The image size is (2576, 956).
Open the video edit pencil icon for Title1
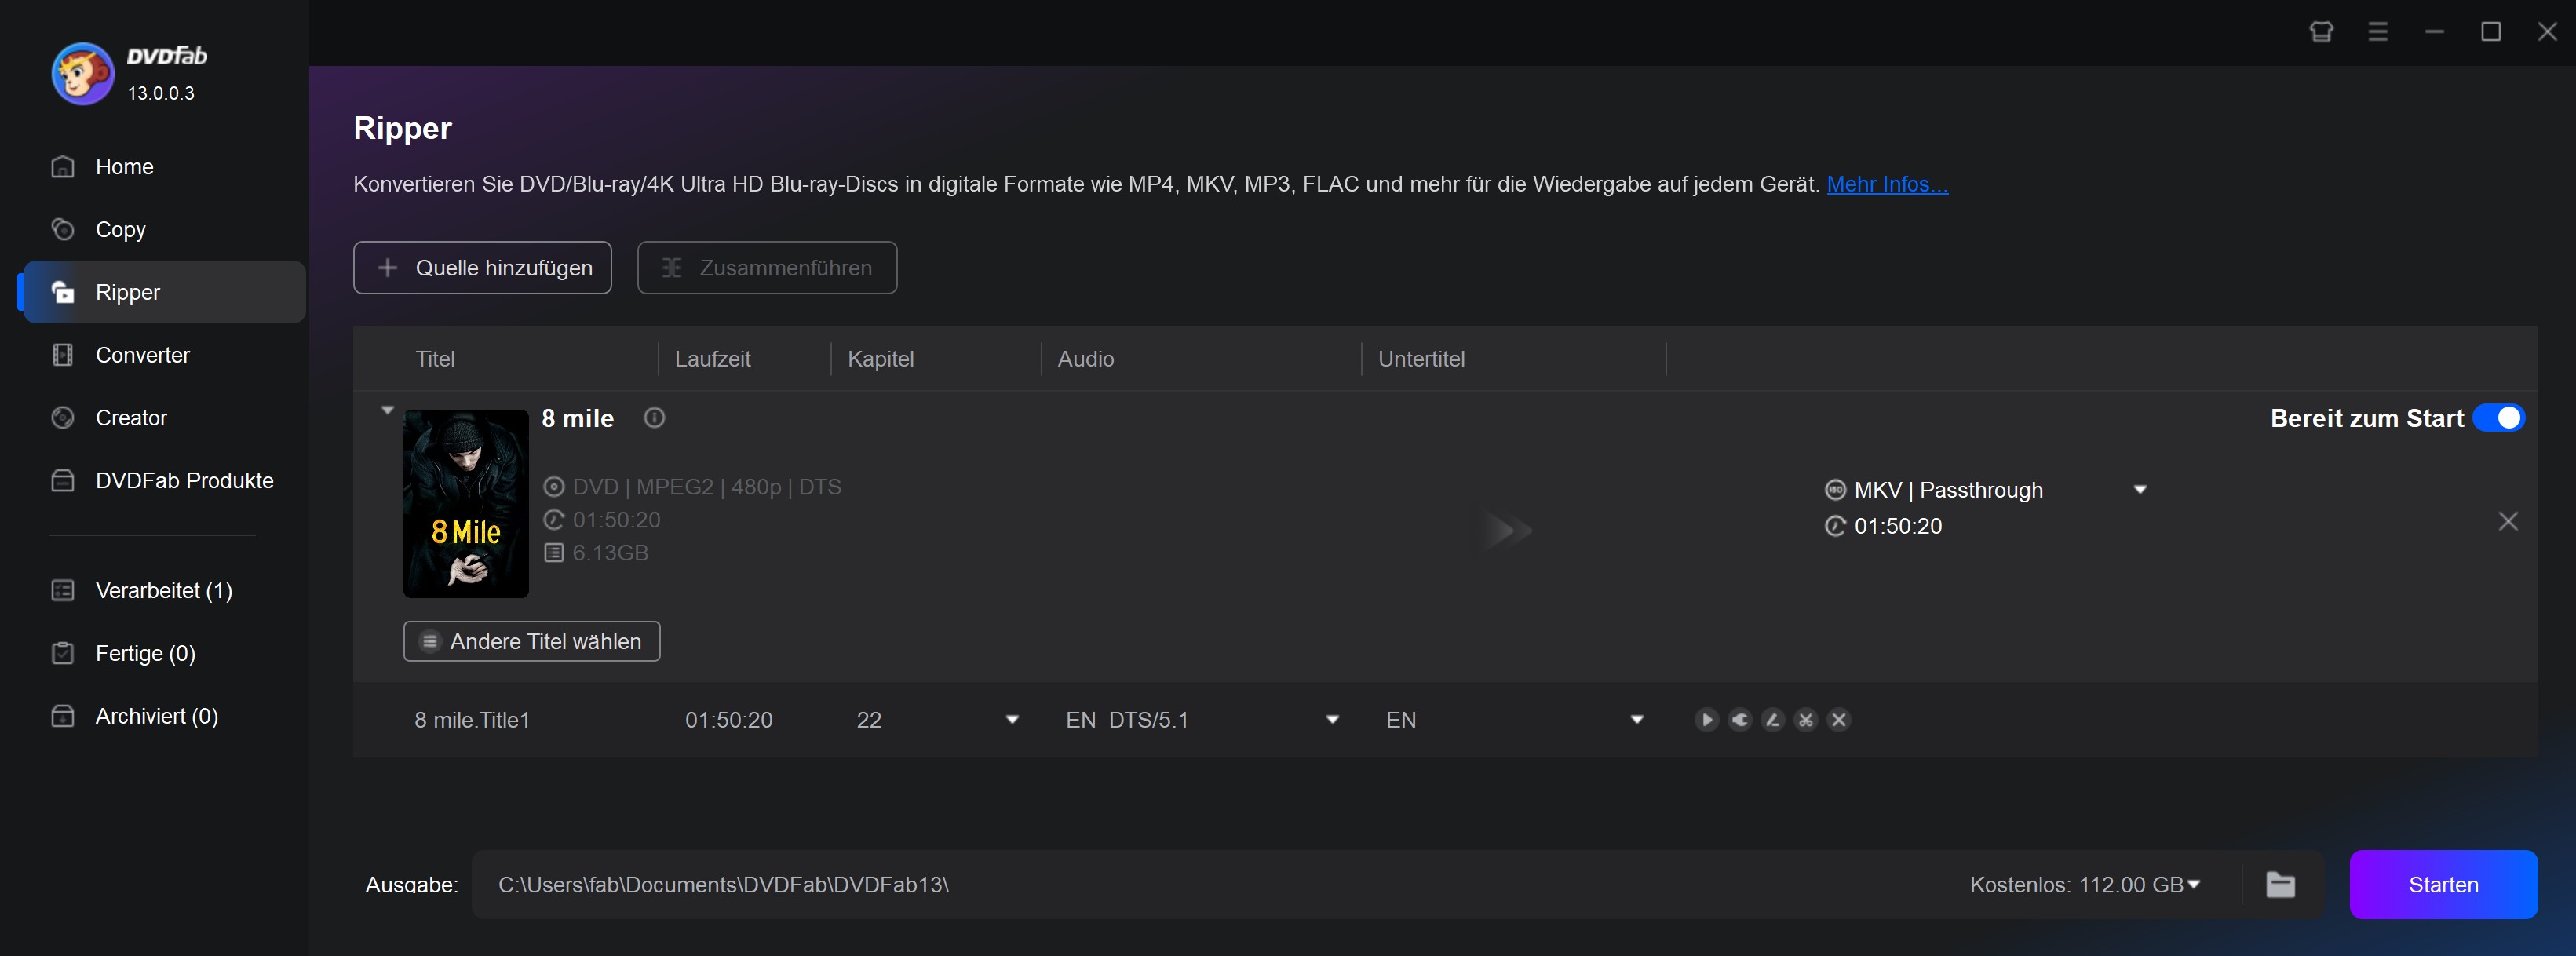point(1773,720)
